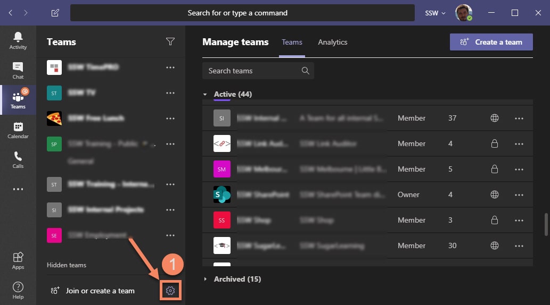Expand the Archived (15) section
Viewport: 550px width, 305px height.
click(206, 279)
